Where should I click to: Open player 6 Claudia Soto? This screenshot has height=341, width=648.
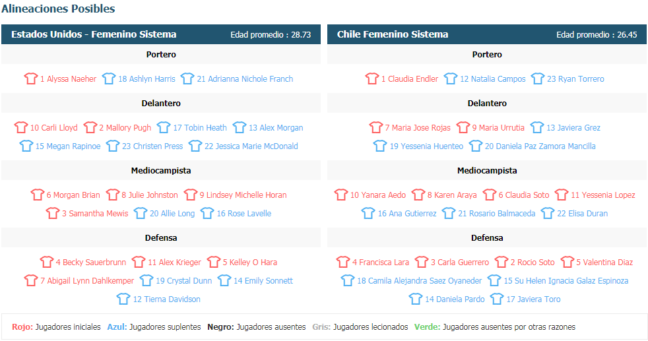coord(524,195)
